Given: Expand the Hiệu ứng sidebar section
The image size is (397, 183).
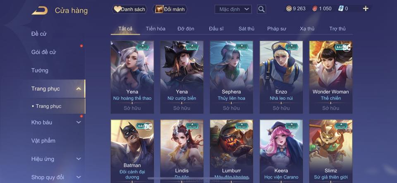Looking at the screenshot, I should [x=79, y=159].
